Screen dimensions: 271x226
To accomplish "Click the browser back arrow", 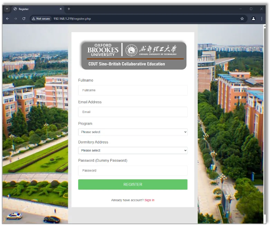I will click(8, 19).
